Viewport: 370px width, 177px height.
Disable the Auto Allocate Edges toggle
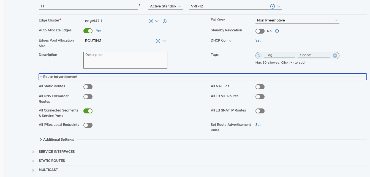tap(88, 31)
